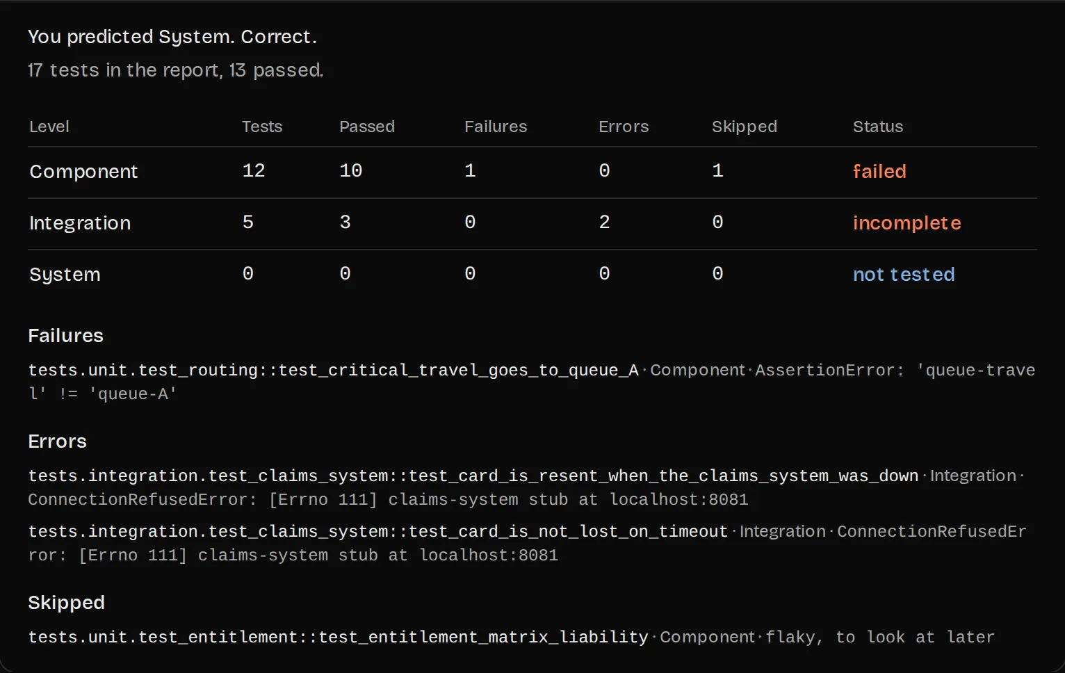The height and width of the screenshot is (673, 1065).
Task: Click the System row's Errors value 0
Action: (604, 274)
